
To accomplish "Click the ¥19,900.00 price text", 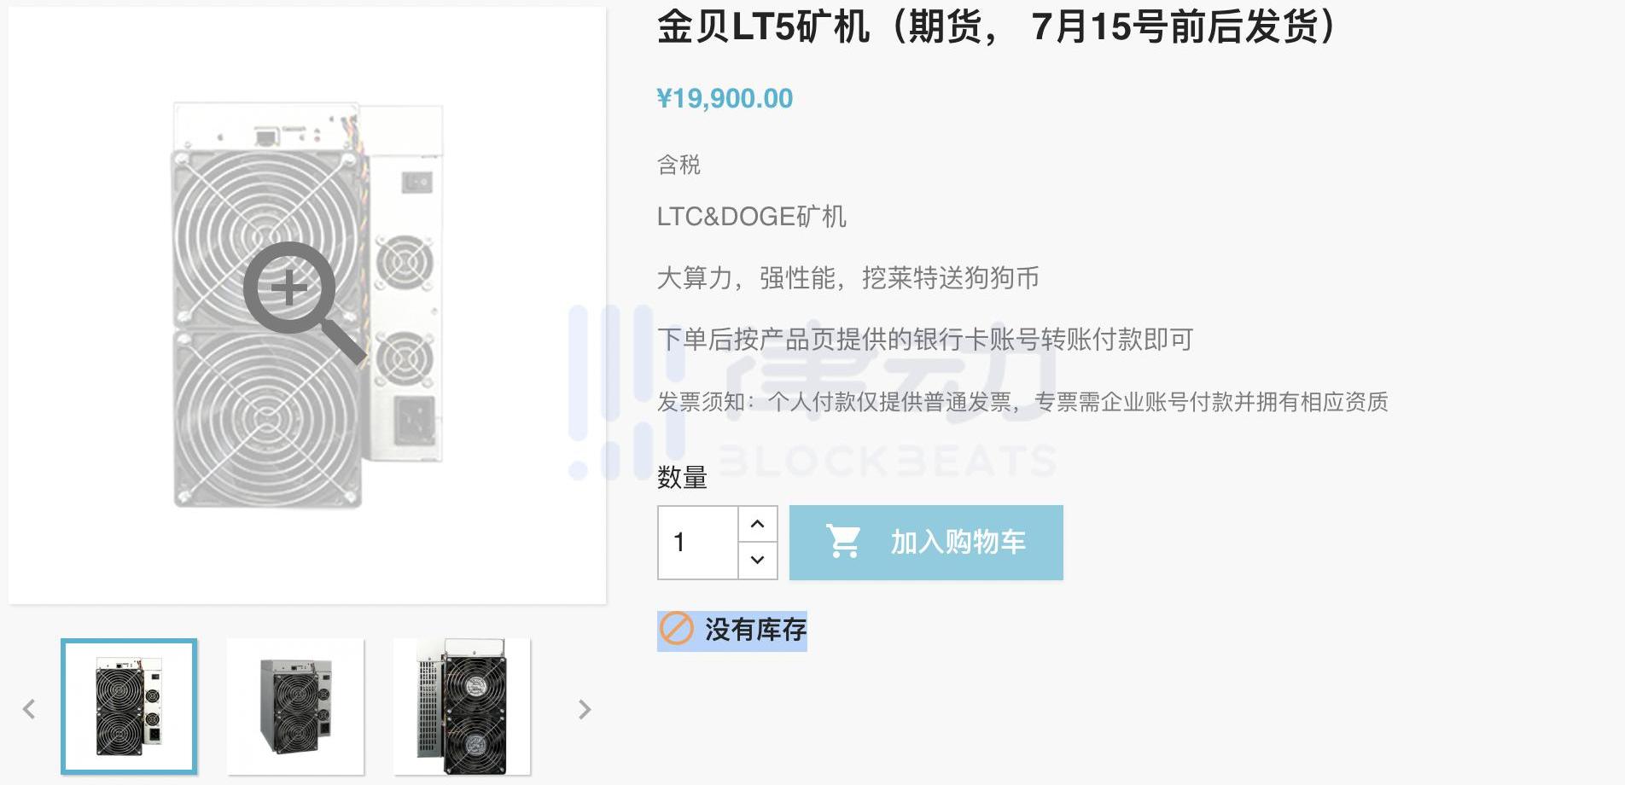I will [x=725, y=98].
